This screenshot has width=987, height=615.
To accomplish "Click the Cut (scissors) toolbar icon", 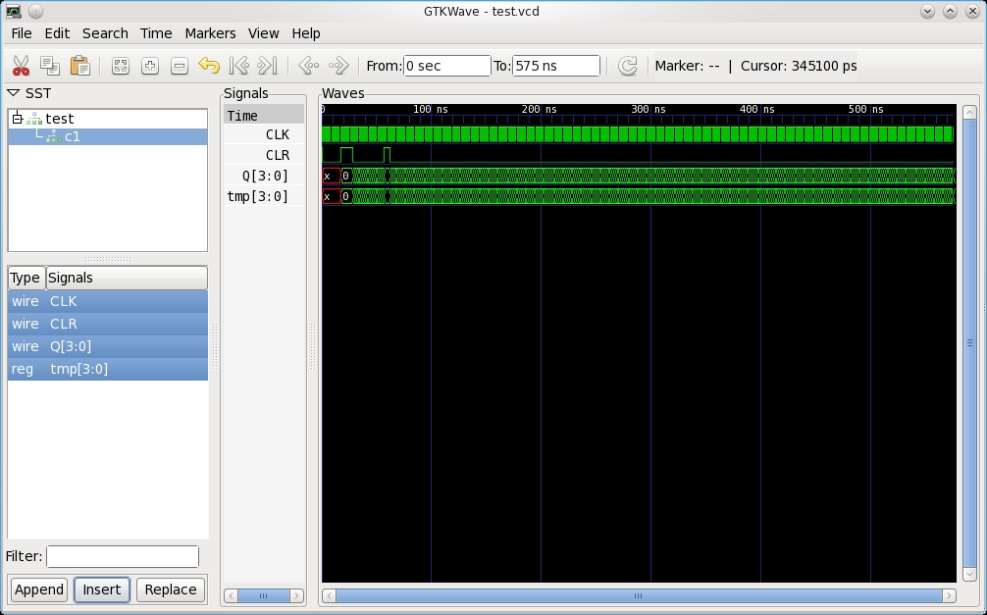I will click(x=21, y=66).
